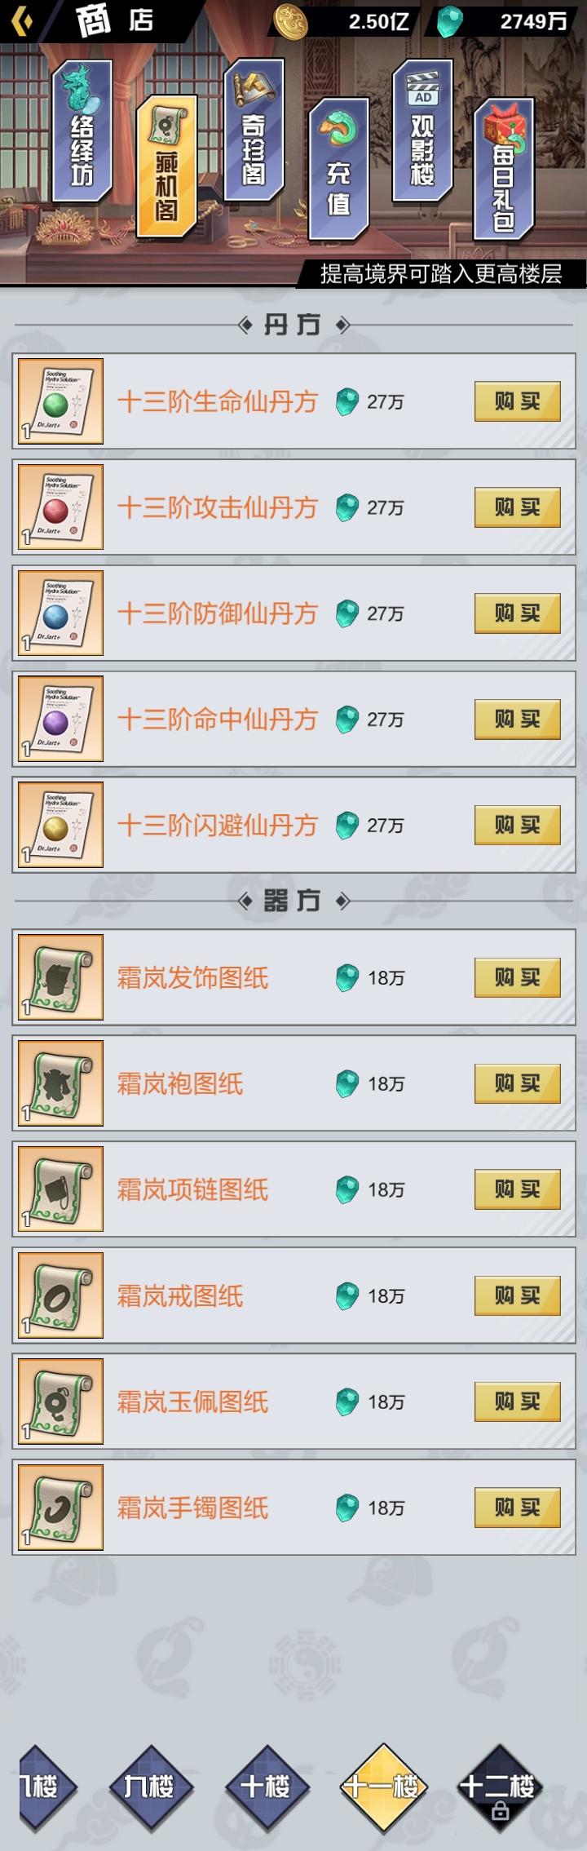Buy the 十三阶生命仙丹方 recipe
The image size is (587, 1851).
pos(518,401)
